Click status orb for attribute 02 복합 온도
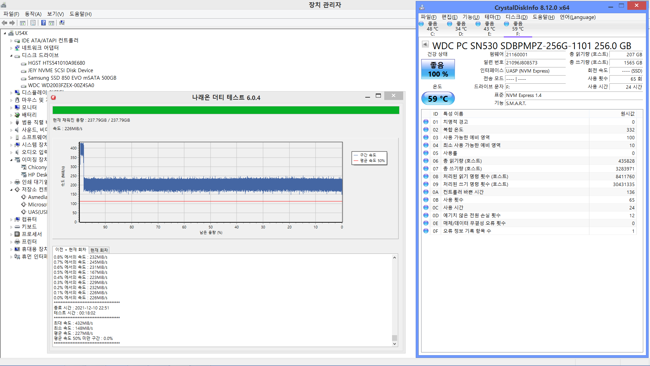The height and width of the screenshot is (366, 650). [x=426, y=129]
